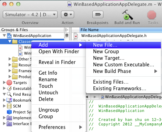Click the Classes folder icon

(15, 41)
